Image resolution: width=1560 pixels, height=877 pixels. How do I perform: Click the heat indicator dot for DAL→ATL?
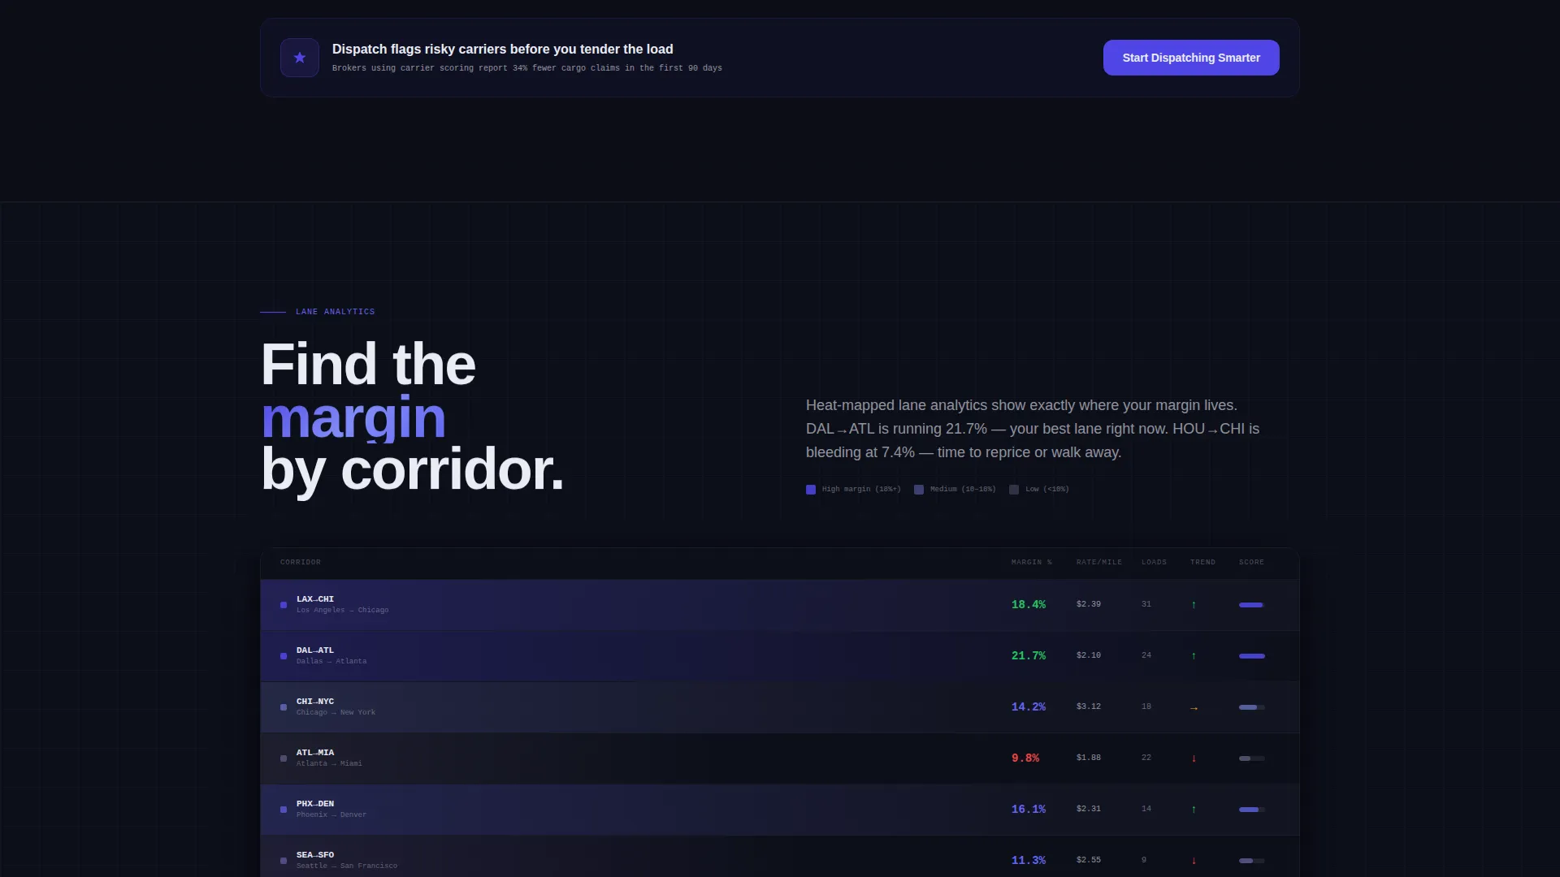point(284,656)
